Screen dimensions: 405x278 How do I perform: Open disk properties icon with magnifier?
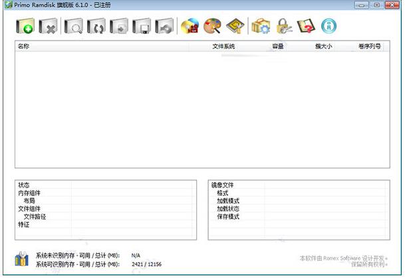(x=74, y=26)
